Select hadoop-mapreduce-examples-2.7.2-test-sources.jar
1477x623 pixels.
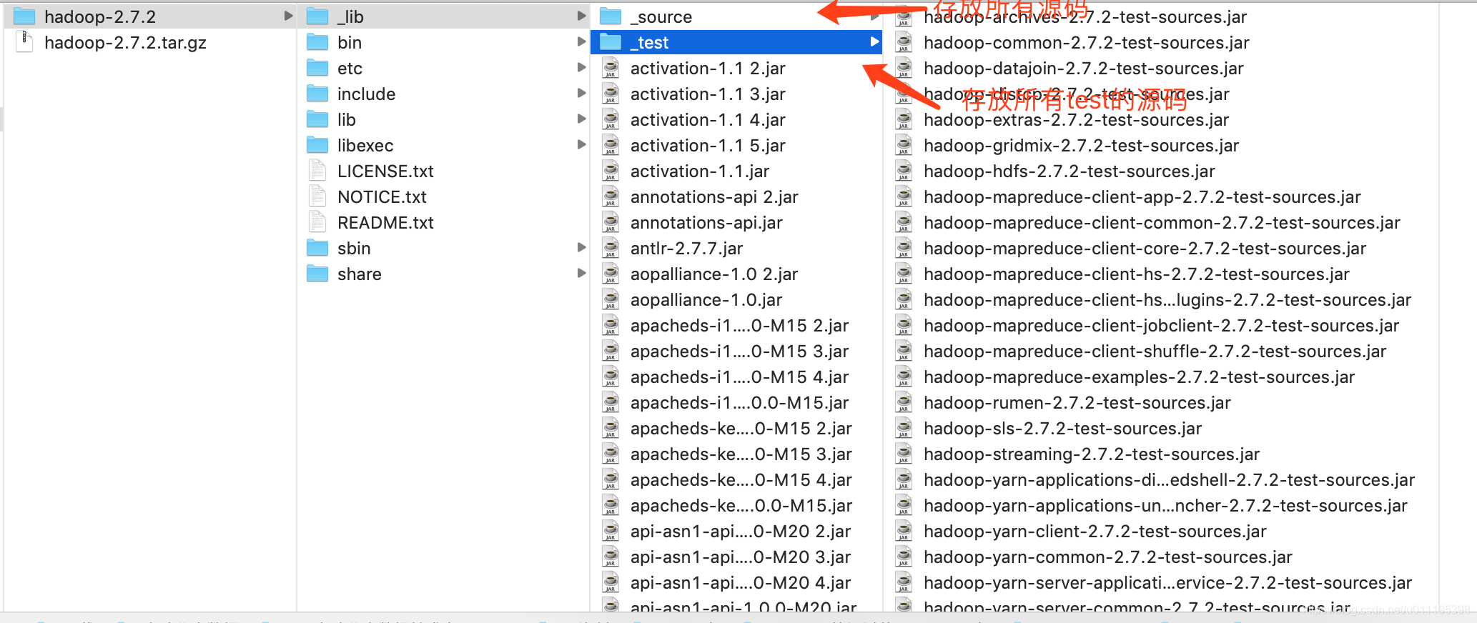tap(1140, 377)
